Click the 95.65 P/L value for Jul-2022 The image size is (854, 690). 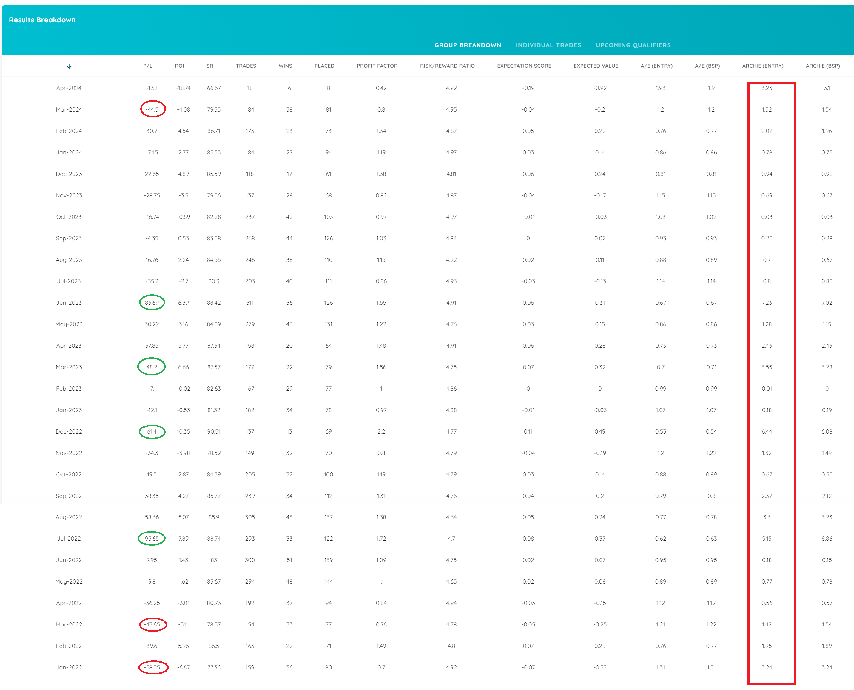coord(152,539)
